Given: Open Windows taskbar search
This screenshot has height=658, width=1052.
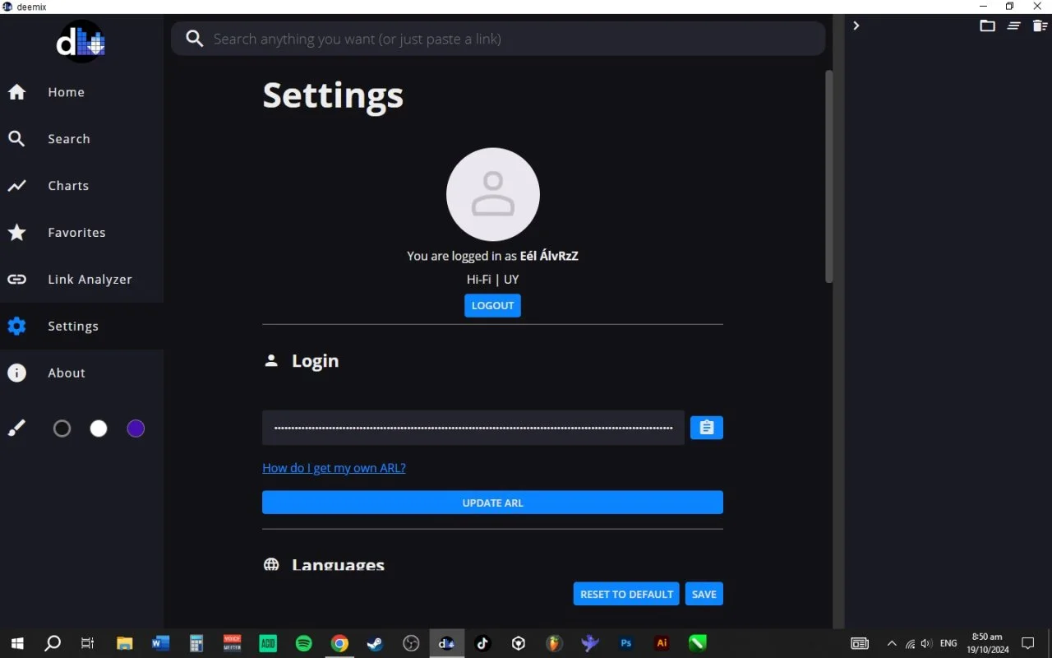Looking at the screenshot, I should pos(53,643).
